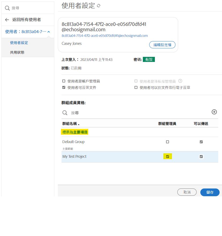Check 群組管理員 for Default Group
This screenshot has height=236, width=222.
pyautogui.click(x=167, y=142)
